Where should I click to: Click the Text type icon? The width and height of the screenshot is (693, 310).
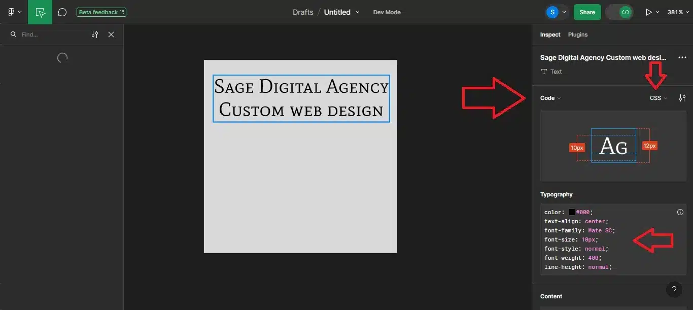(544, 72)
